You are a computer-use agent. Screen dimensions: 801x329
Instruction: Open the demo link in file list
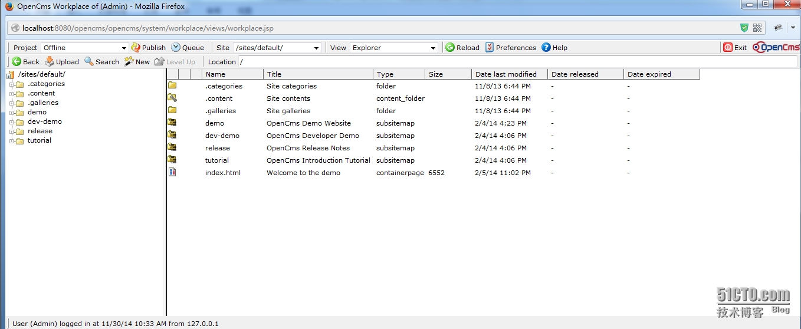tap(215, 123)
